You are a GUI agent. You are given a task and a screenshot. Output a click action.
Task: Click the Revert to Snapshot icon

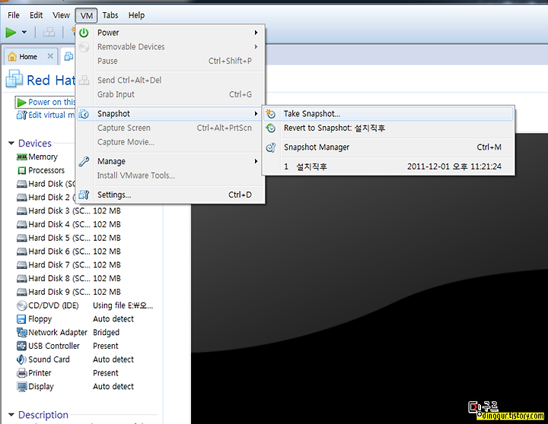tap(270, 128)
